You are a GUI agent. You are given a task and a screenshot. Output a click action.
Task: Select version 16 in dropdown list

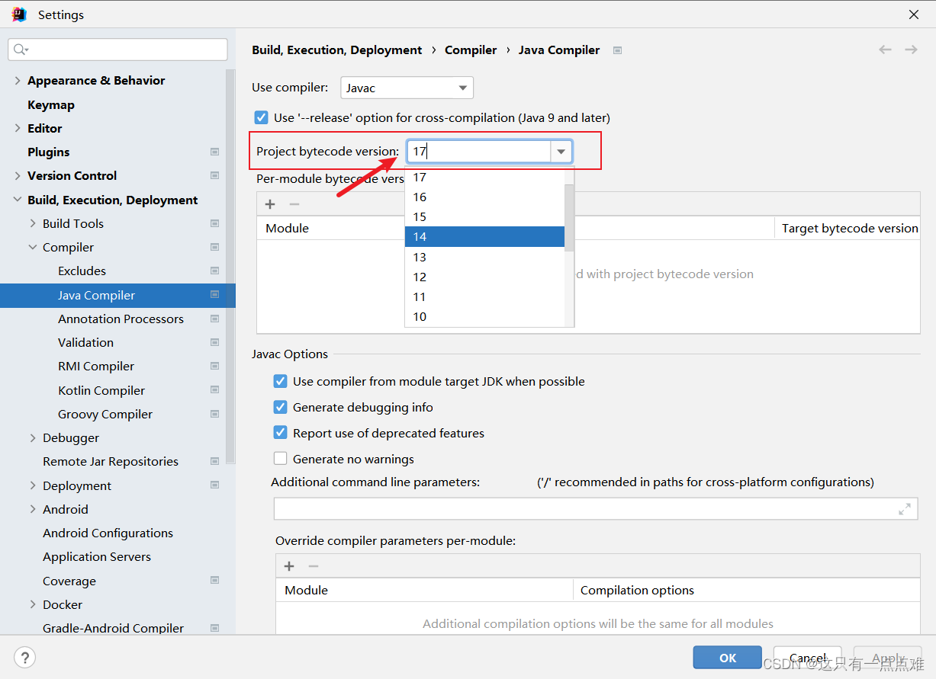coord(484,197)
